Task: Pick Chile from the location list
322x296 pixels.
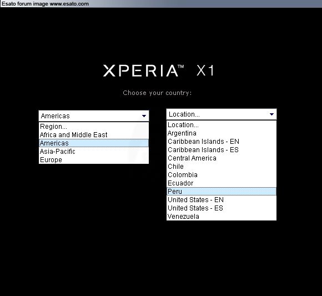Action: tap(222, 167)
